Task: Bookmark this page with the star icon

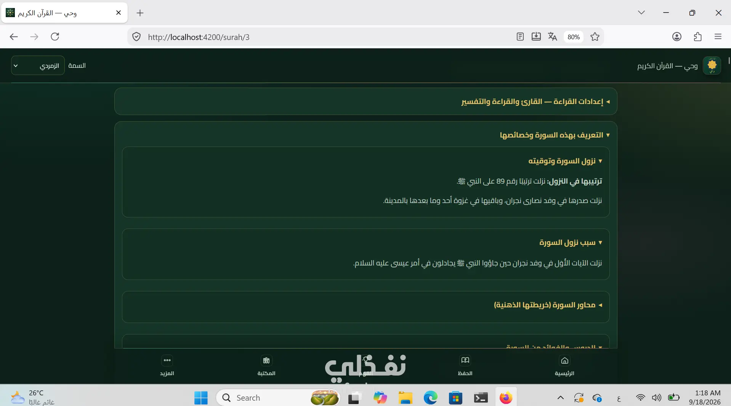Action: tap(595, 37)
